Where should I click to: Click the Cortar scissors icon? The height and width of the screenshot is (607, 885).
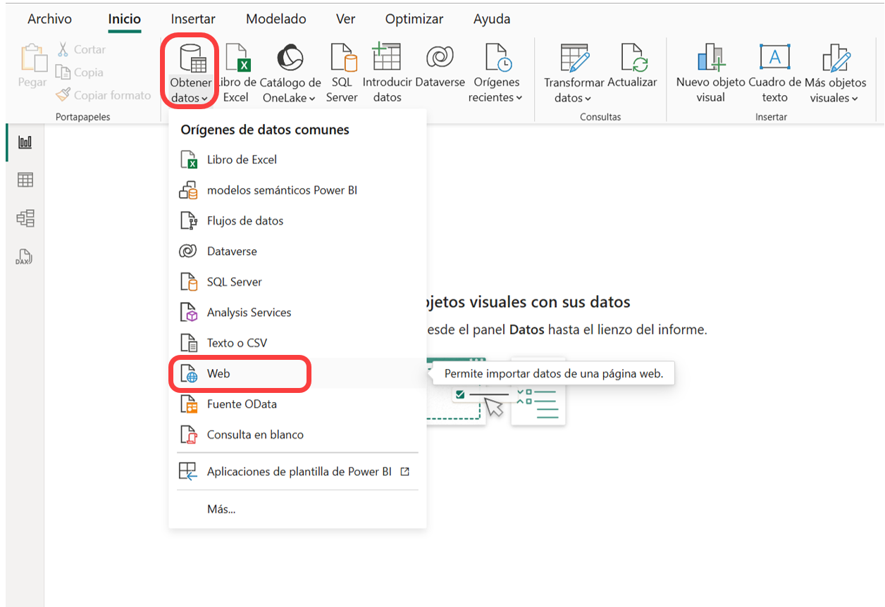tap(63, 49)
